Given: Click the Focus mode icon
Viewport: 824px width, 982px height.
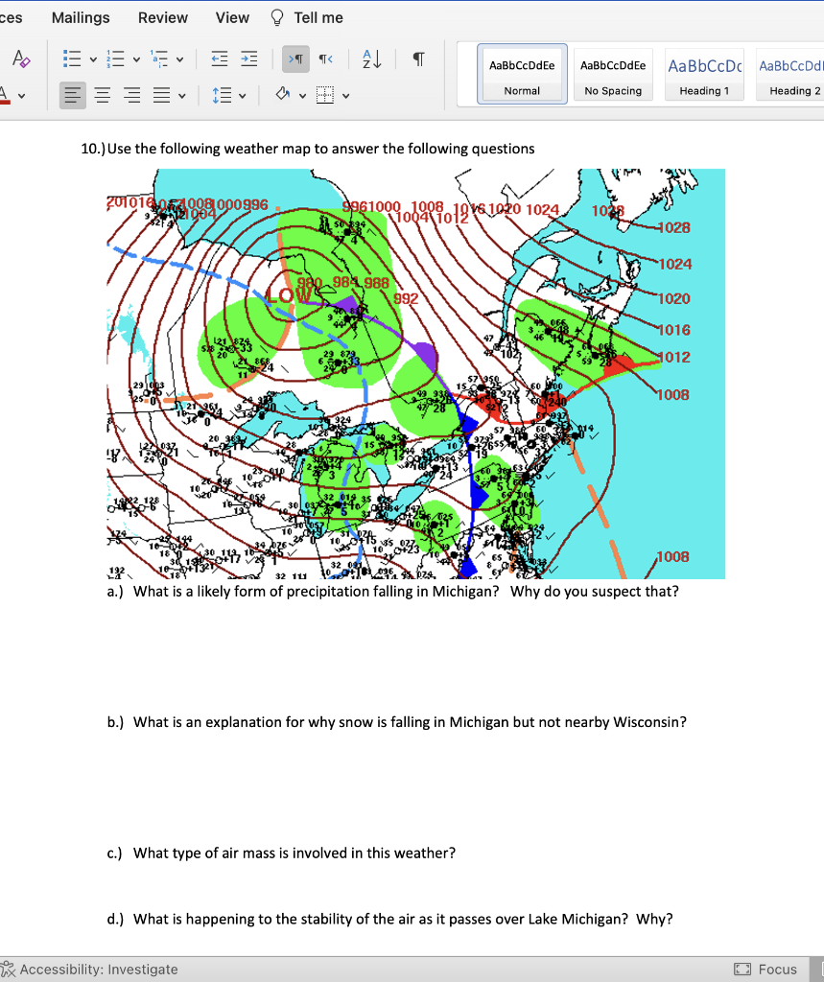Looking at the screenshot, I should [x=742, y=970].
